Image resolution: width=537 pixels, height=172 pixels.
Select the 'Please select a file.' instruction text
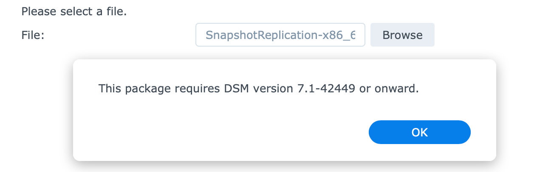pyautogui.click(x=74, y=11)
